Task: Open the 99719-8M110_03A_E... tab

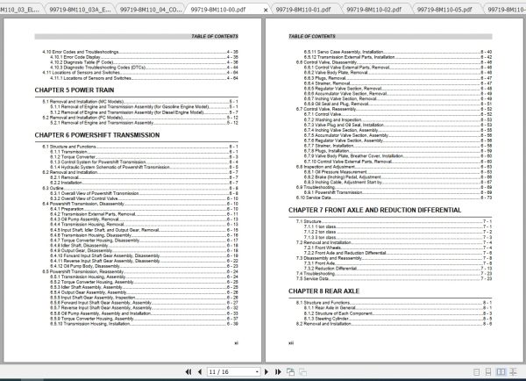Action: pos(80,10)
